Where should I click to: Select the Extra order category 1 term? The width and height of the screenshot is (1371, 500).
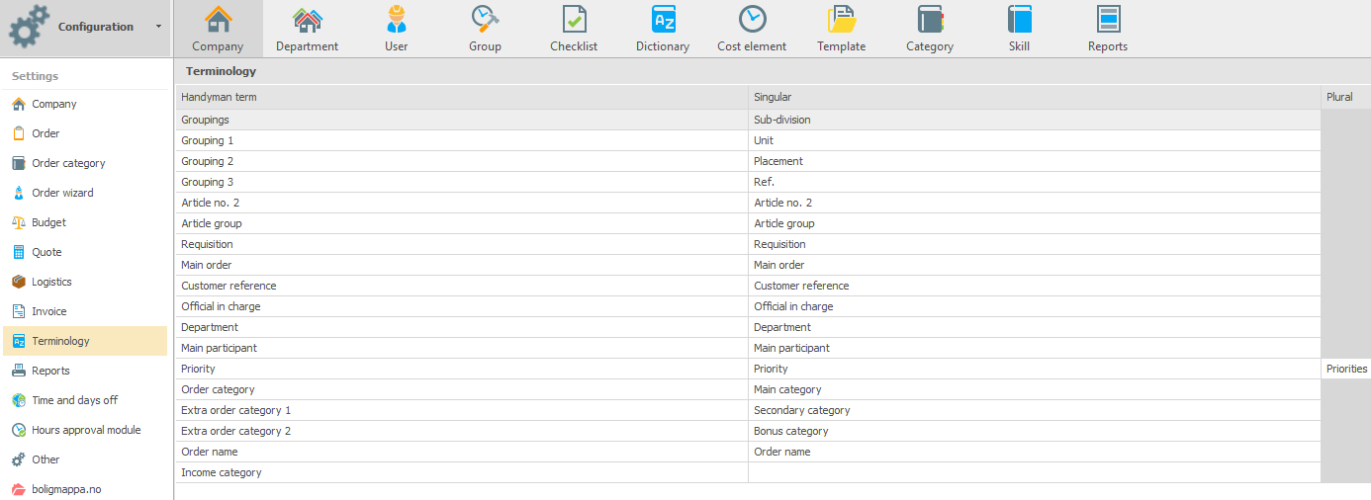point(462,410)
